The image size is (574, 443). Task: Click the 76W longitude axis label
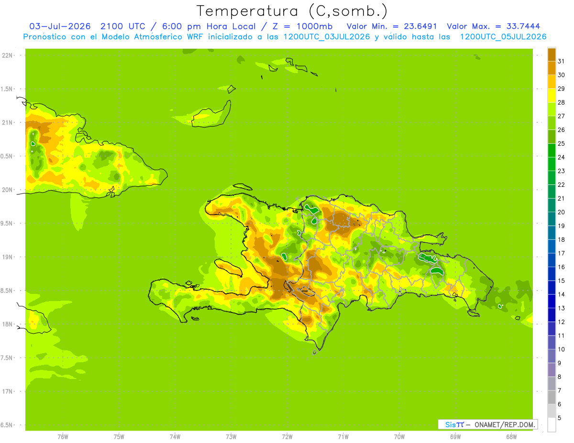pyautogui.click(x=63, y=436)
